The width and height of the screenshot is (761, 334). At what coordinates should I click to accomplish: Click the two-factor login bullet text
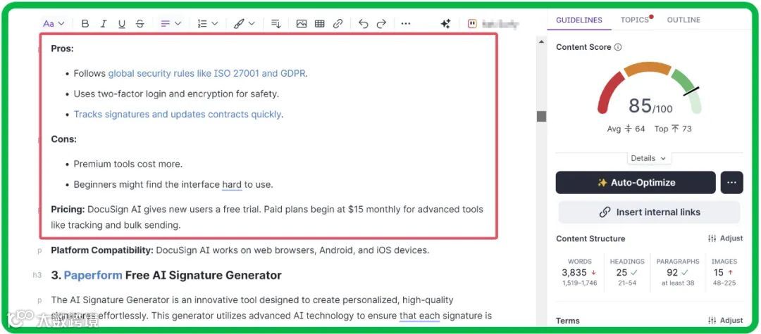tap(176, 94)
